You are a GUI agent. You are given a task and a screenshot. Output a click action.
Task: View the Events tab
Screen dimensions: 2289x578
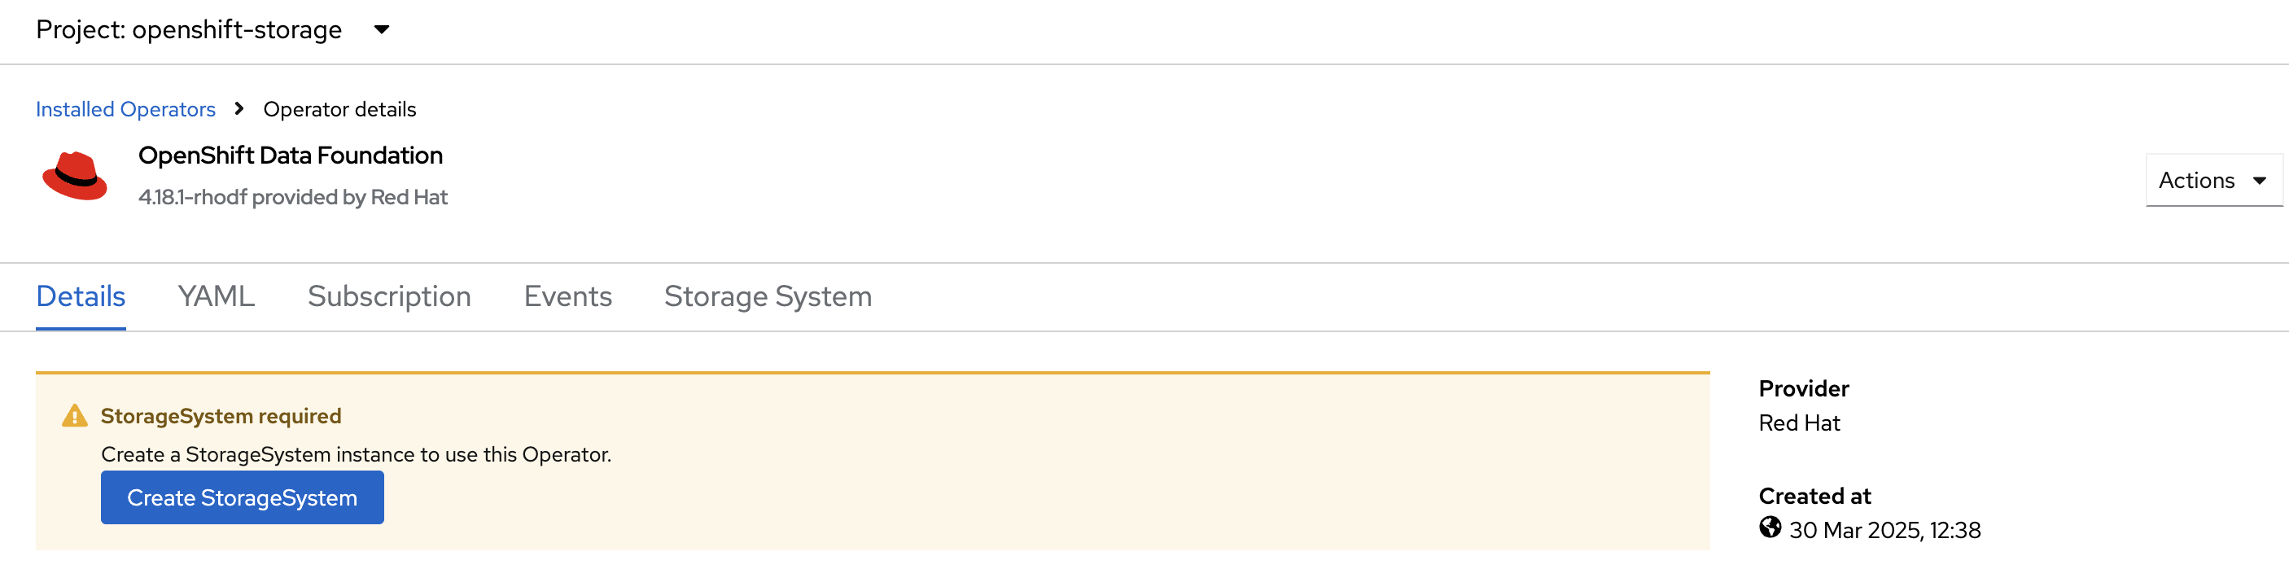(x=568, y=296)
